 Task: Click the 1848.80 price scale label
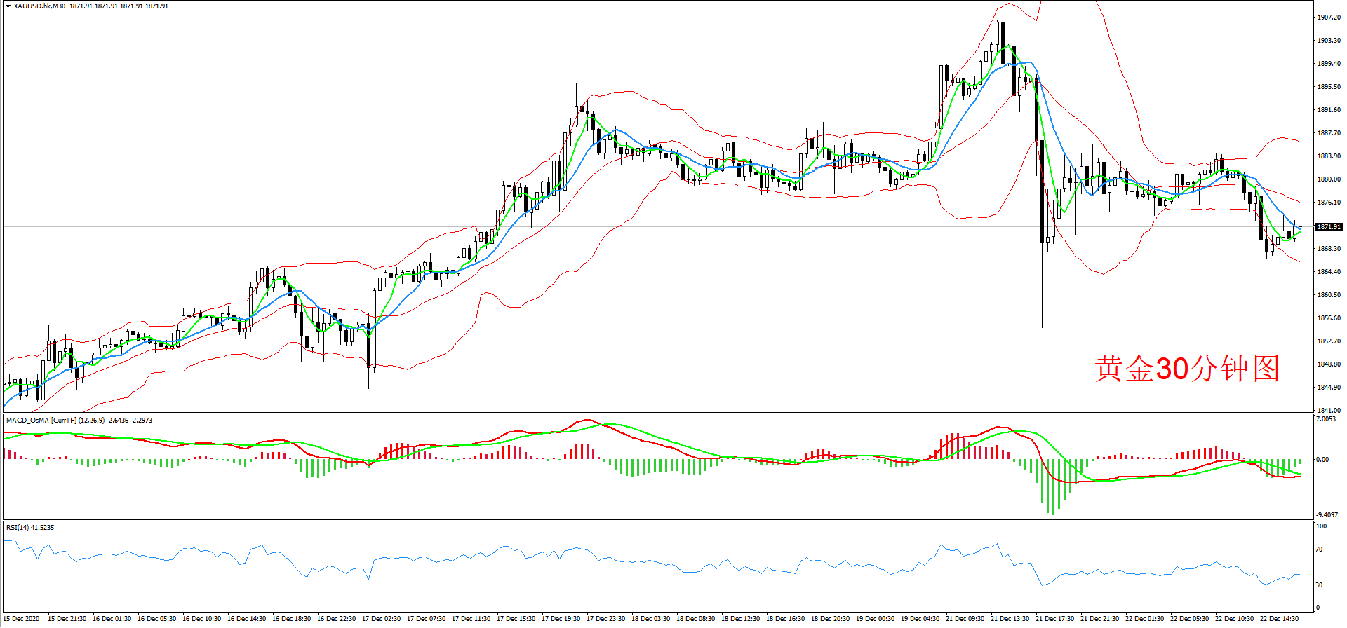[1329, 364]
